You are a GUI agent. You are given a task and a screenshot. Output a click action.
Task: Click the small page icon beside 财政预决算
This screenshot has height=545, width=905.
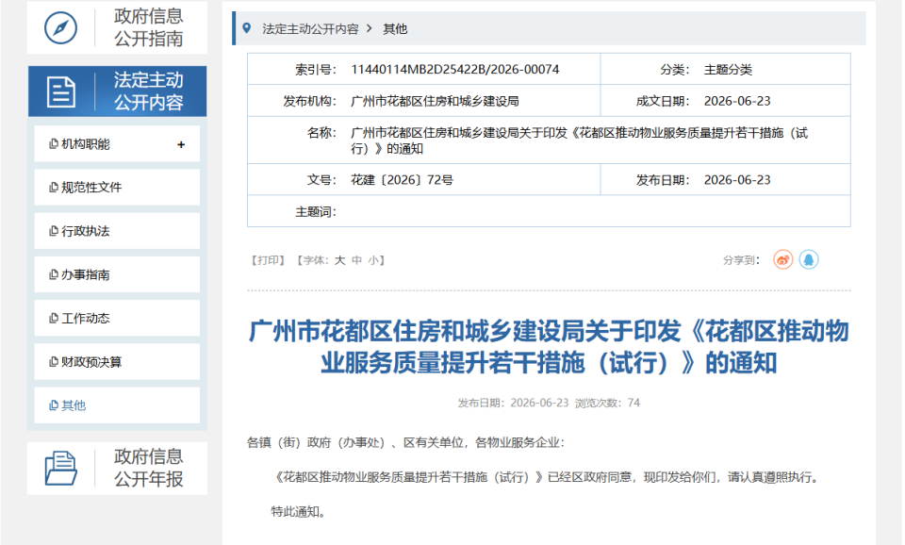(54, 361)
